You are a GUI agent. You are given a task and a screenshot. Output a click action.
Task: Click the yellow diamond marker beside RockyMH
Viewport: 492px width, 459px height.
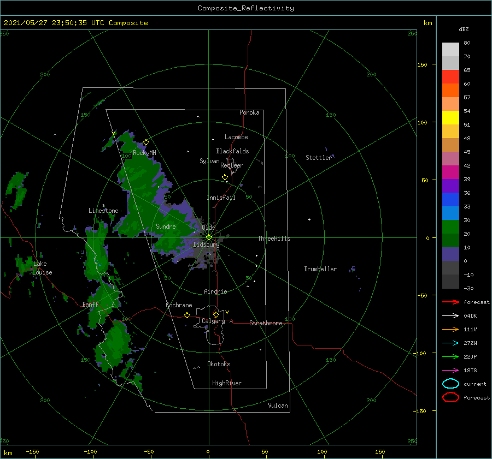point(146,142)
